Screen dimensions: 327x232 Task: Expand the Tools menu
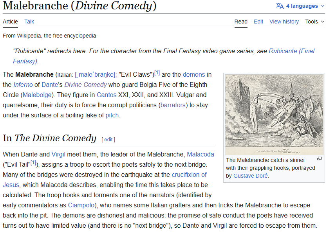[x=315, y=22]
